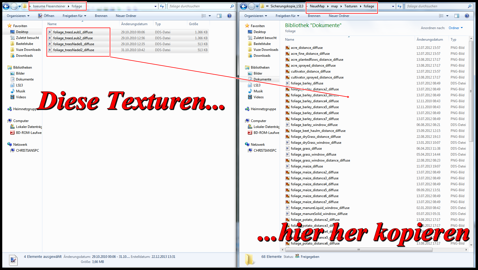Sort by Änderungsdatum column in left window
Screen dimensions: 478x270
click(134, 24)
